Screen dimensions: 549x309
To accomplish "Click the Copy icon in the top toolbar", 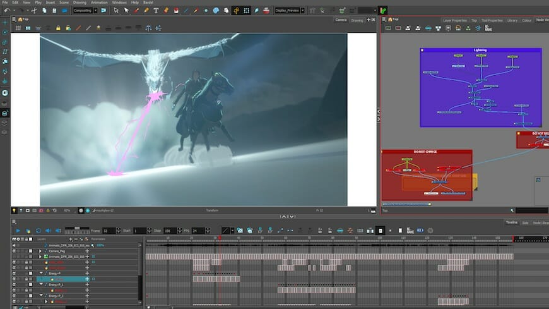I will click(44, 11).
